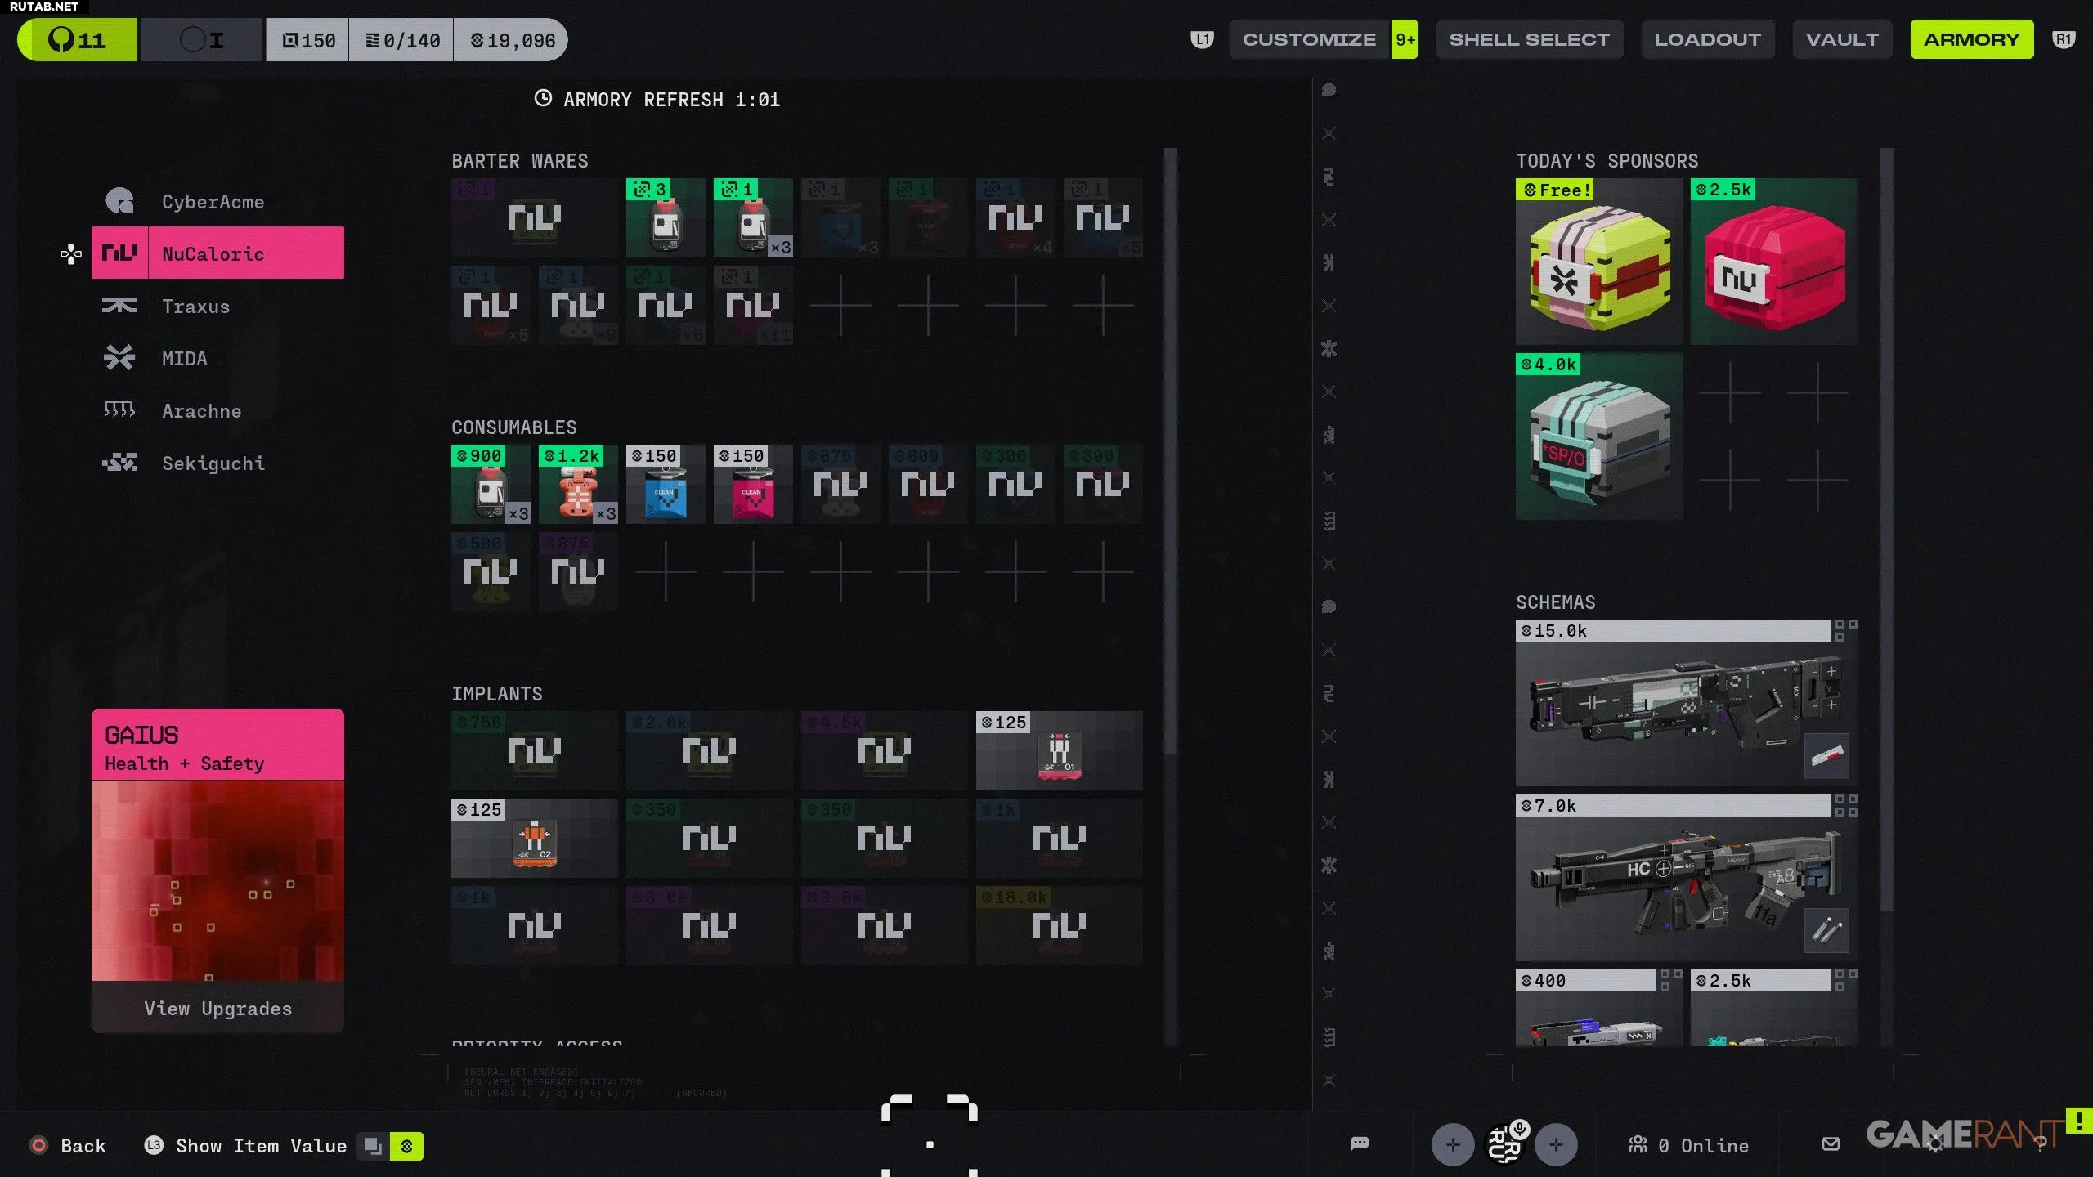Expand View Upgrades for Gaius
This screenshot has width=2093, height=1177.
click(217, 1008)
